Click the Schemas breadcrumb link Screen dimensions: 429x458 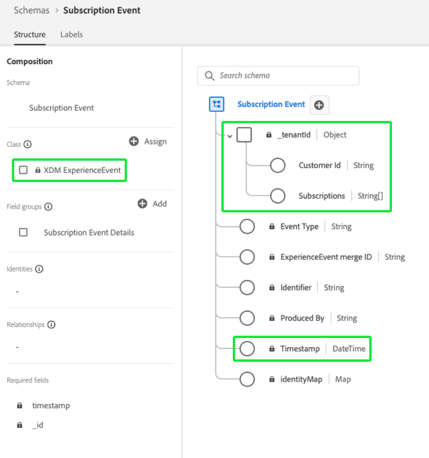click(x=32, y=10)
